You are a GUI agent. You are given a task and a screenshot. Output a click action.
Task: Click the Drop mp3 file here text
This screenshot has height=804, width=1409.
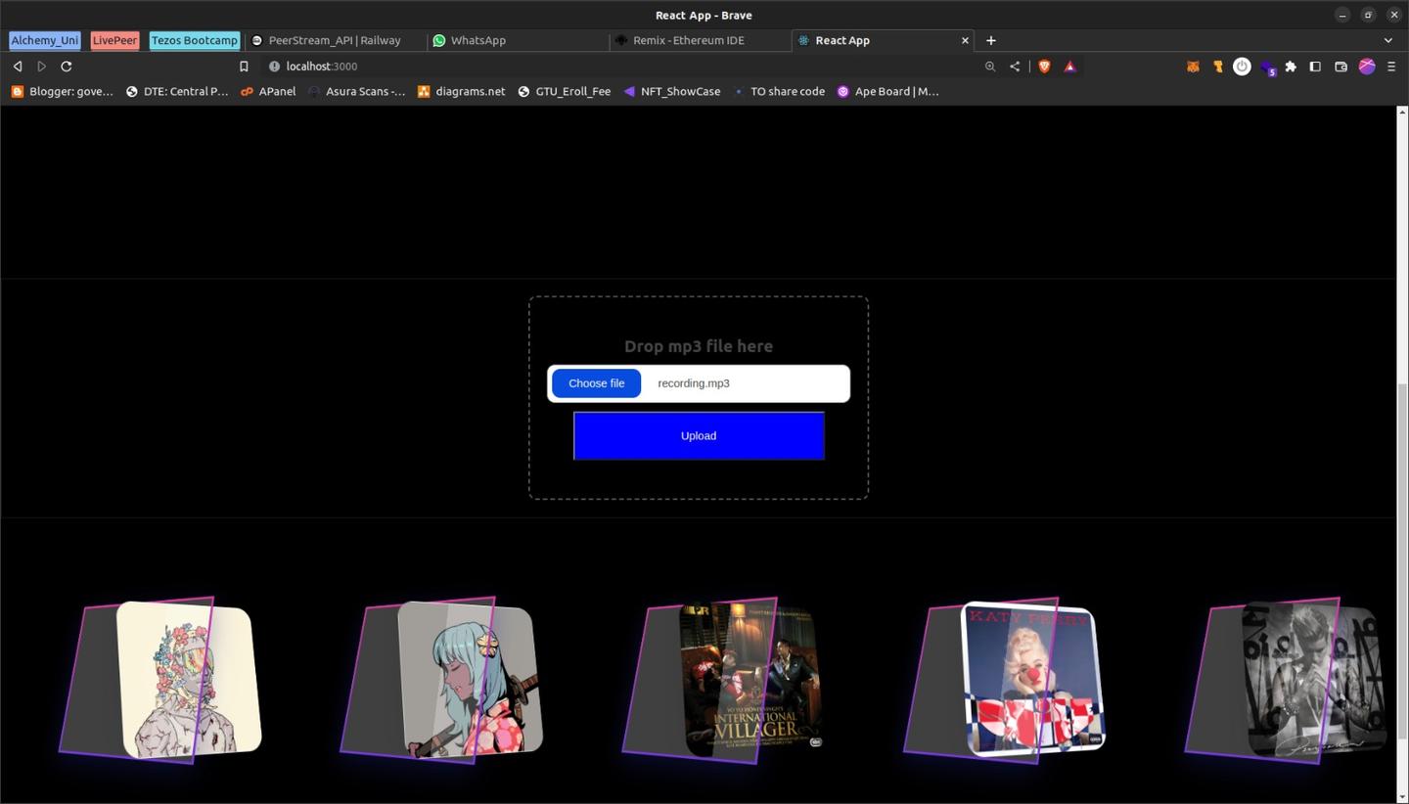coord(699,346)
